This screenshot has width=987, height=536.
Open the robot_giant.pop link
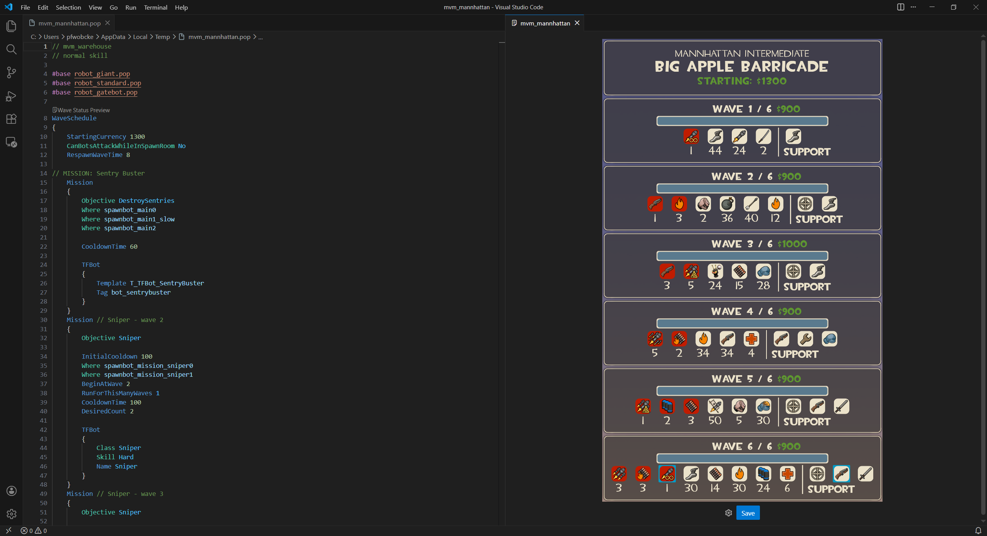click(x=102, y=74)
